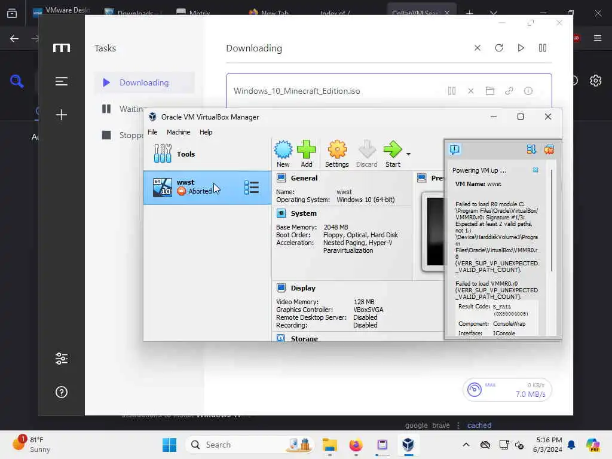Screen dimensions: 612x459
Task: Open the Motrix task list menu icon
Action: click(62, 81)
